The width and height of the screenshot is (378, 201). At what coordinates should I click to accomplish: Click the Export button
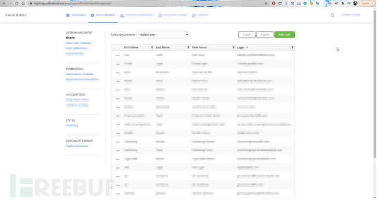pos(247,35)
